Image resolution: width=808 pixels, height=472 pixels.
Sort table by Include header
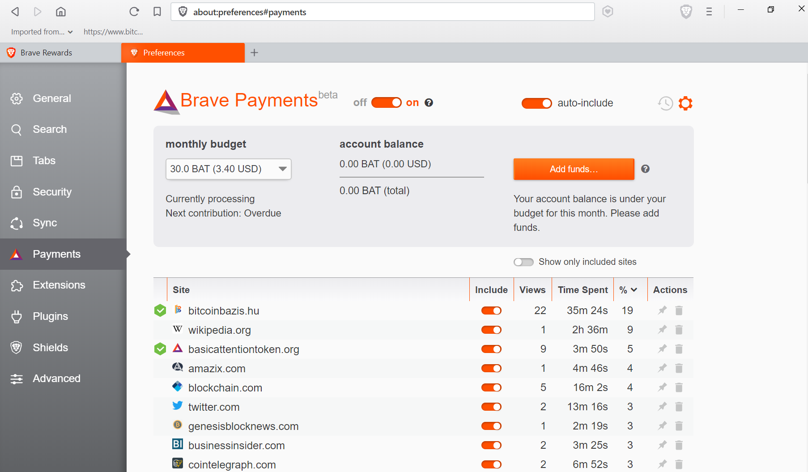coord(491,290)
